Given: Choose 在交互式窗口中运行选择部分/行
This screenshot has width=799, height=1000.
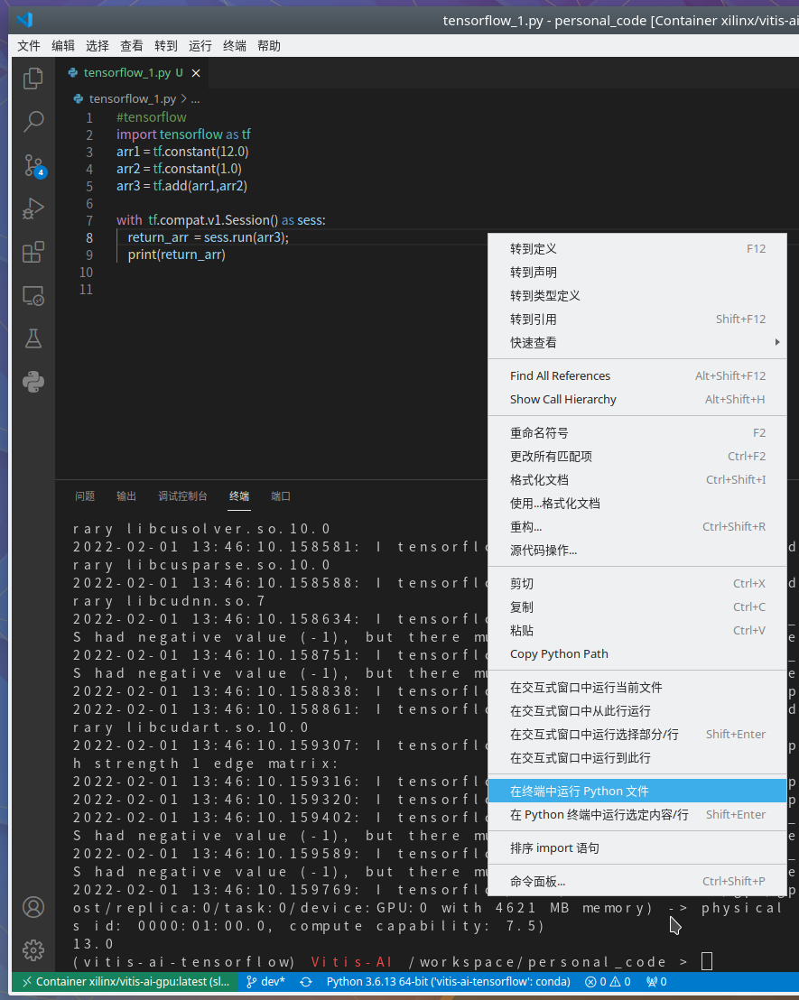Looking at the screenshot, I should [x=636, y=734].
